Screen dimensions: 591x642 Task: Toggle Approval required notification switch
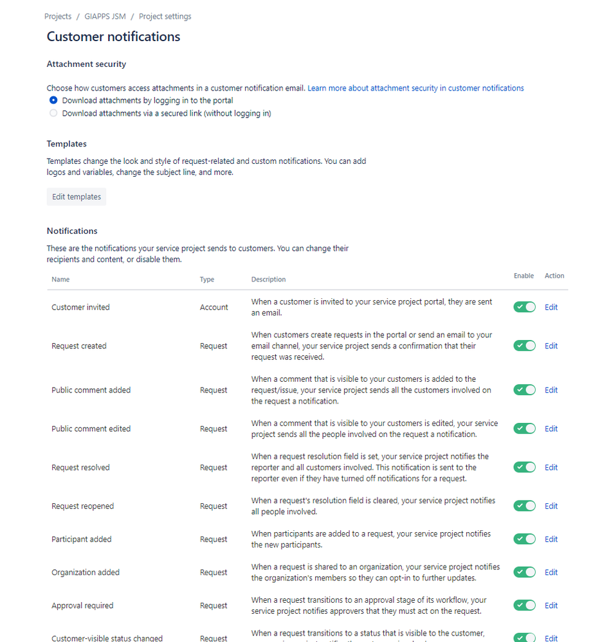(x=524, y=605)
